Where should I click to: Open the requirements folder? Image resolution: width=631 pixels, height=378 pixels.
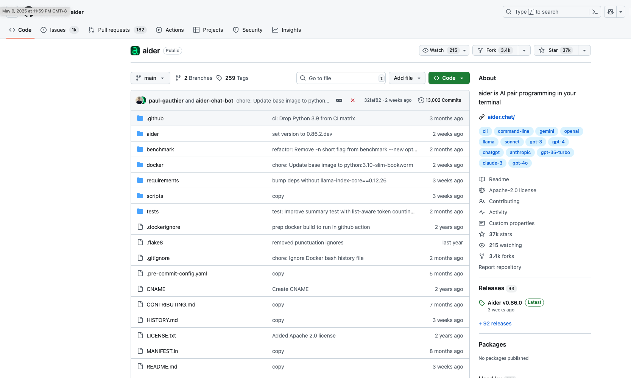pyautogui.click(x=163, y=180)
